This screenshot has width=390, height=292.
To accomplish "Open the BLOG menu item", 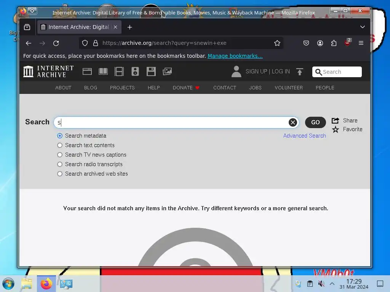I will (x=91, y=88).
